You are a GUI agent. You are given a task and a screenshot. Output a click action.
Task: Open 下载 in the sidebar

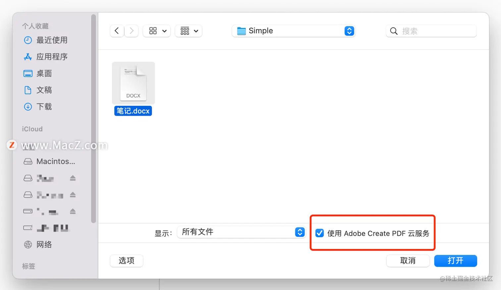44,106
